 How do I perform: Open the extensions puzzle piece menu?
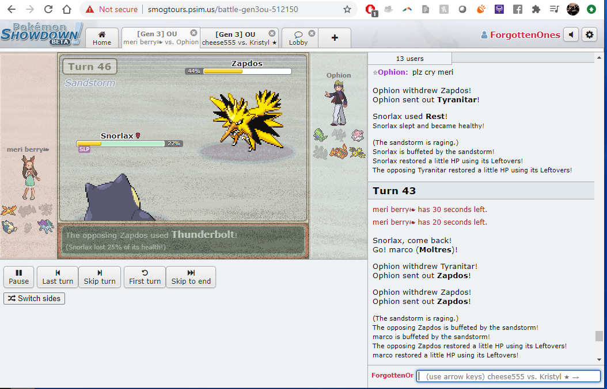point(536,9)
